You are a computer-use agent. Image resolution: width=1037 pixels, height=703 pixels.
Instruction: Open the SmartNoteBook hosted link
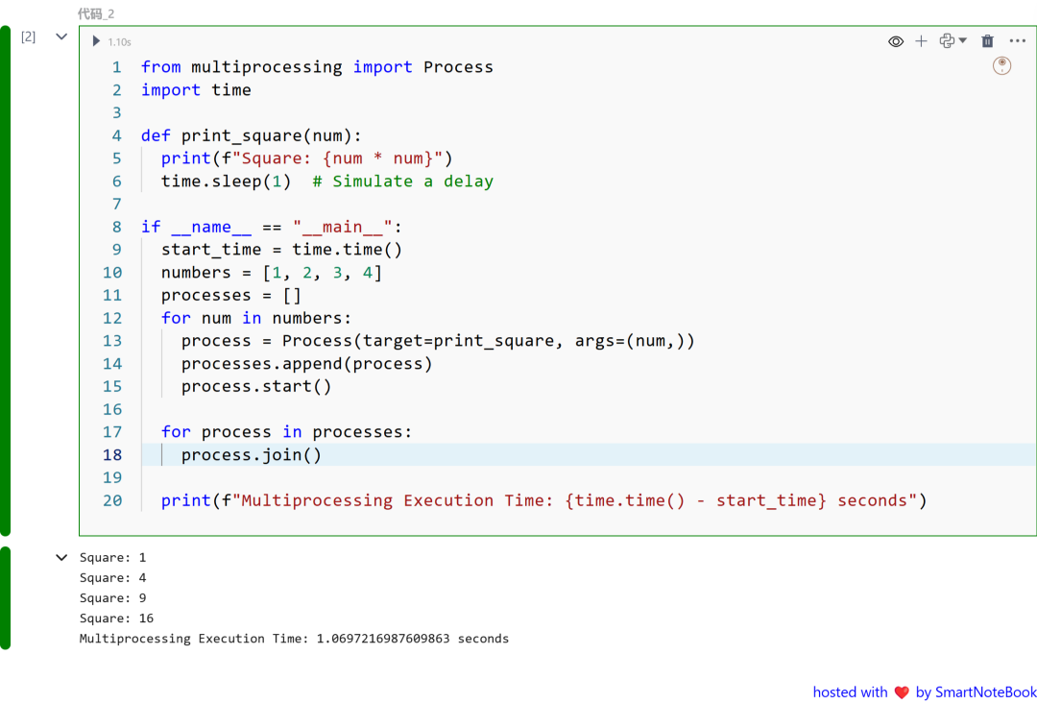[925, 692]
